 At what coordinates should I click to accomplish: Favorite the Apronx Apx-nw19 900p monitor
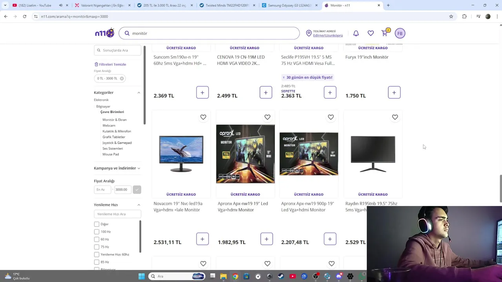click(331, 117)
